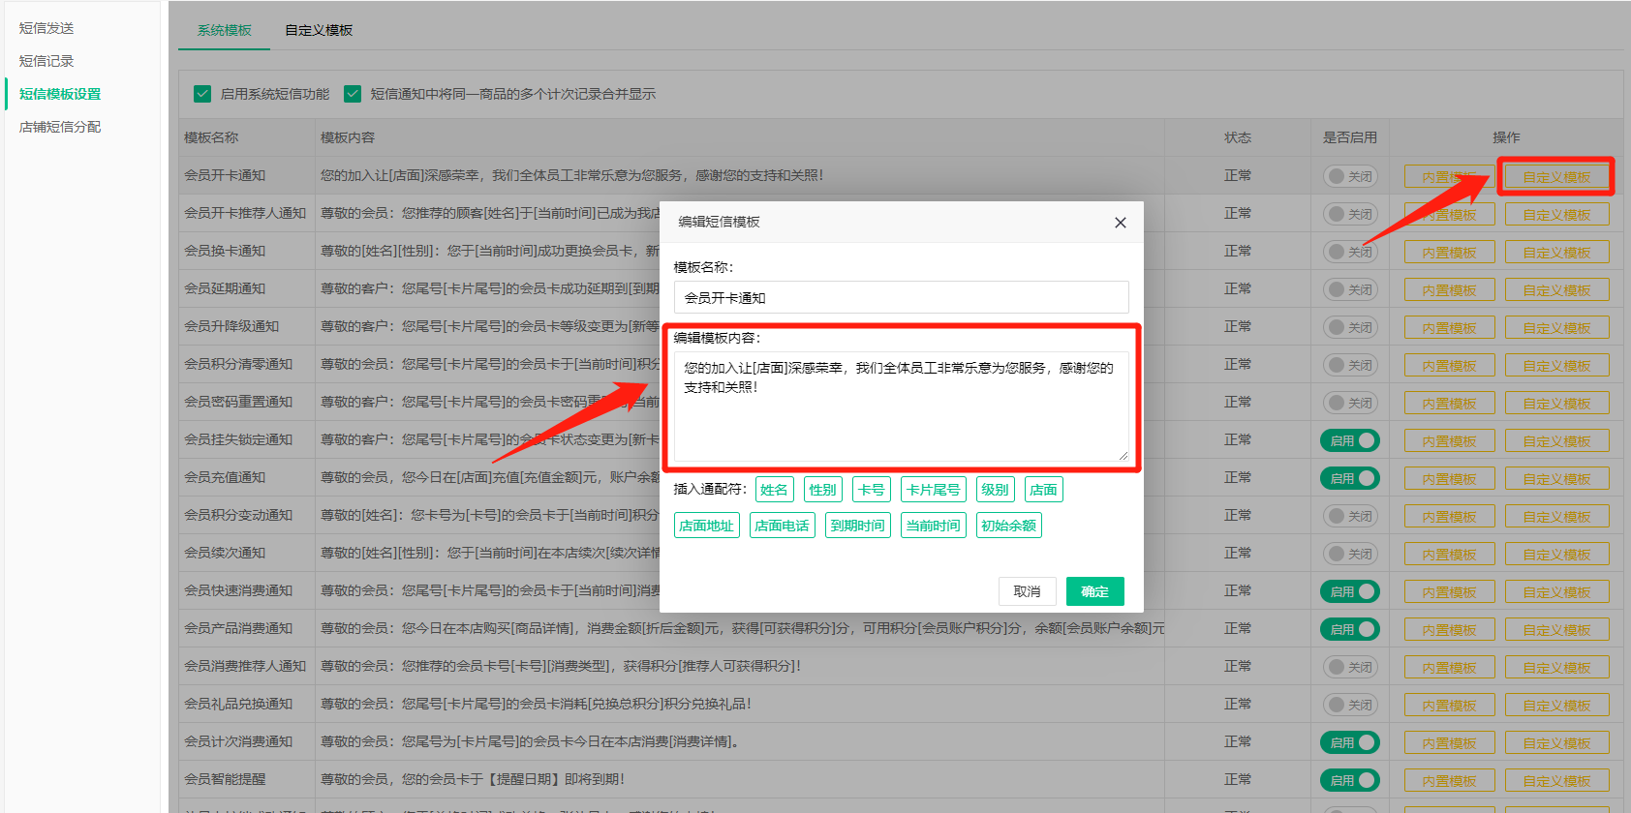The image size is (1631, 813).
Task: Enable the system SMS function checkbox
Action: pos(202,94)
